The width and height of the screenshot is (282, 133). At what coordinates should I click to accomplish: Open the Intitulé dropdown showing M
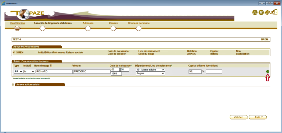(29, 72)
